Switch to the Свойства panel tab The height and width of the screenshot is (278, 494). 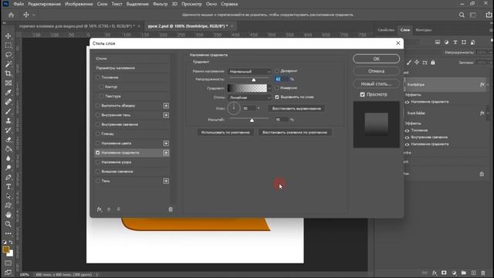386,30
